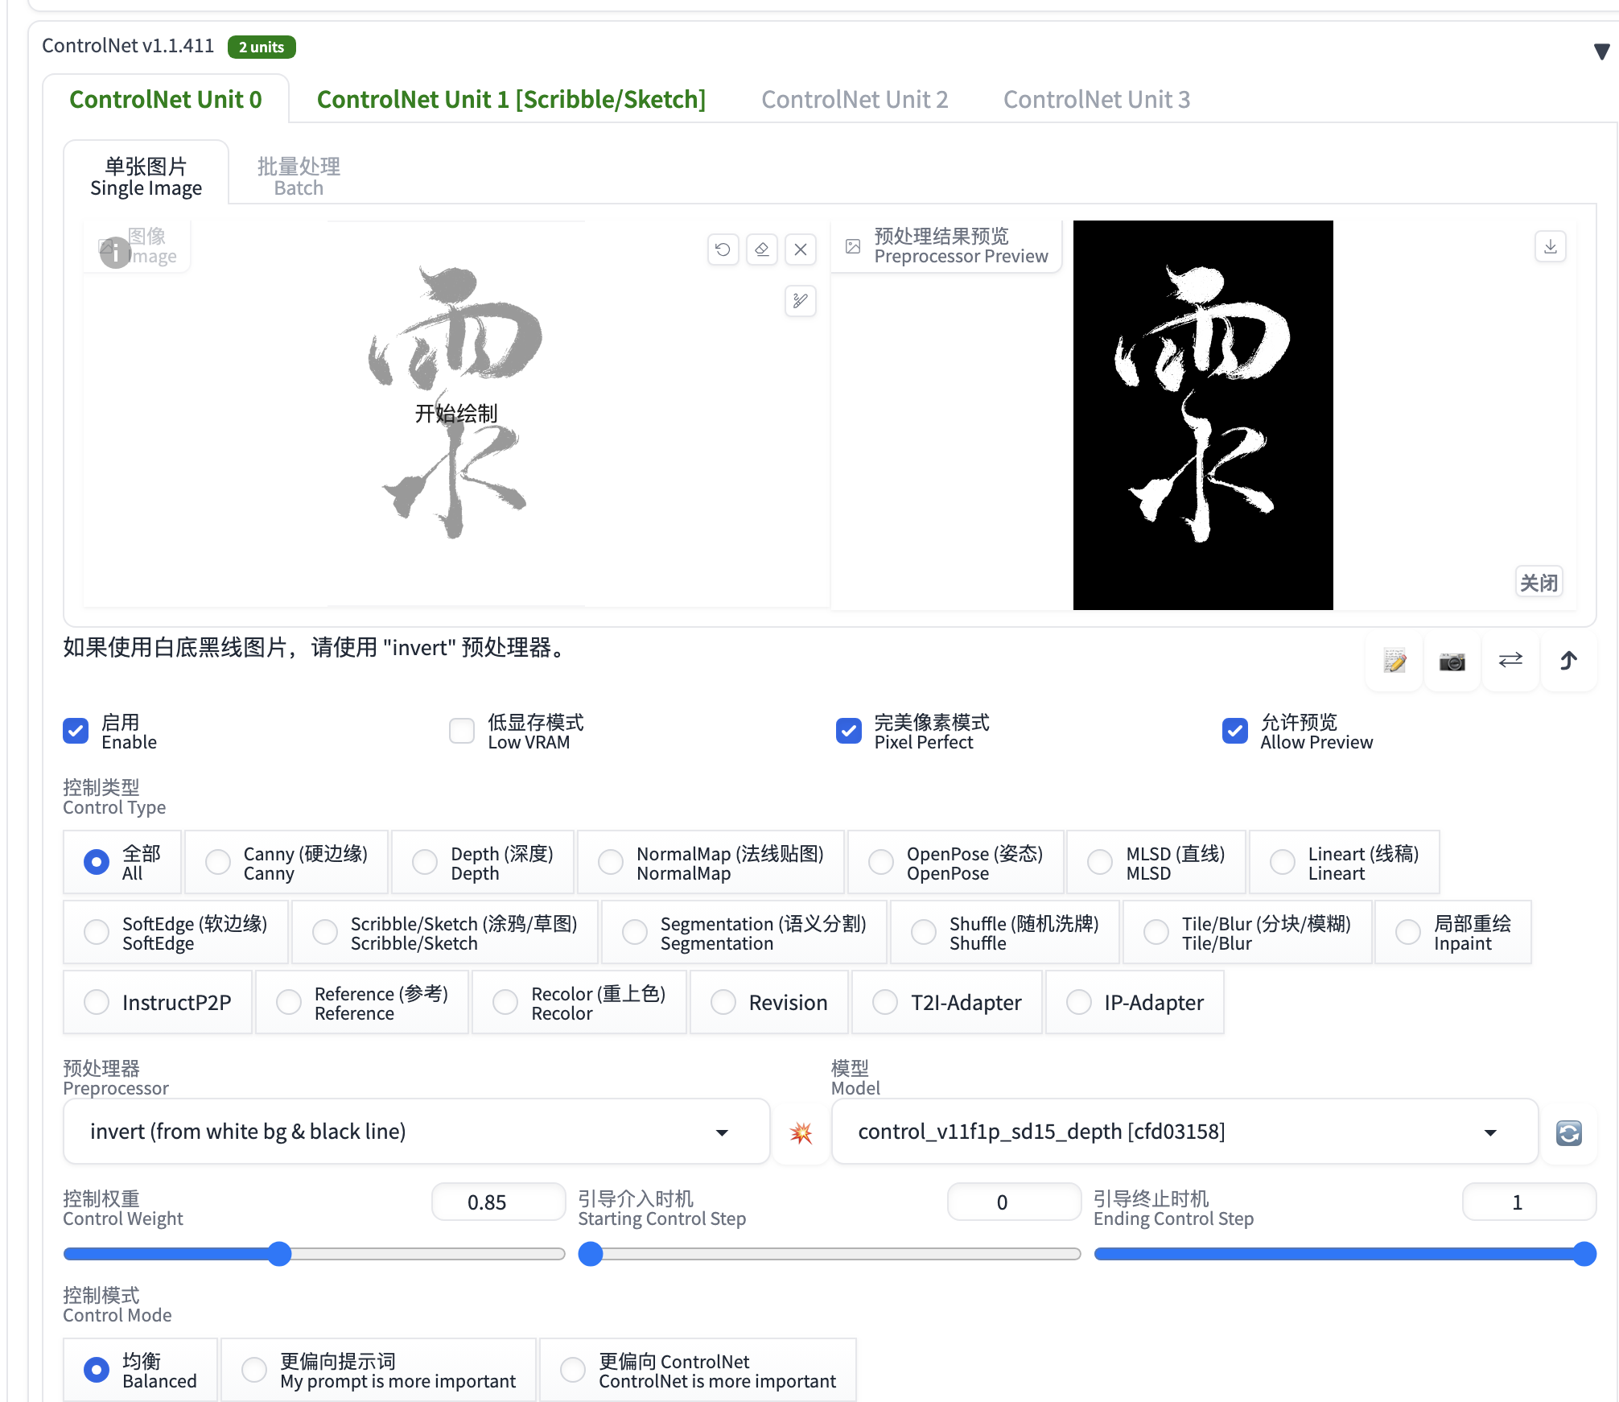Switch to ControlNet Unit 3 tab
This screenshot has height=1402, width=1619.
point(1096,99)
